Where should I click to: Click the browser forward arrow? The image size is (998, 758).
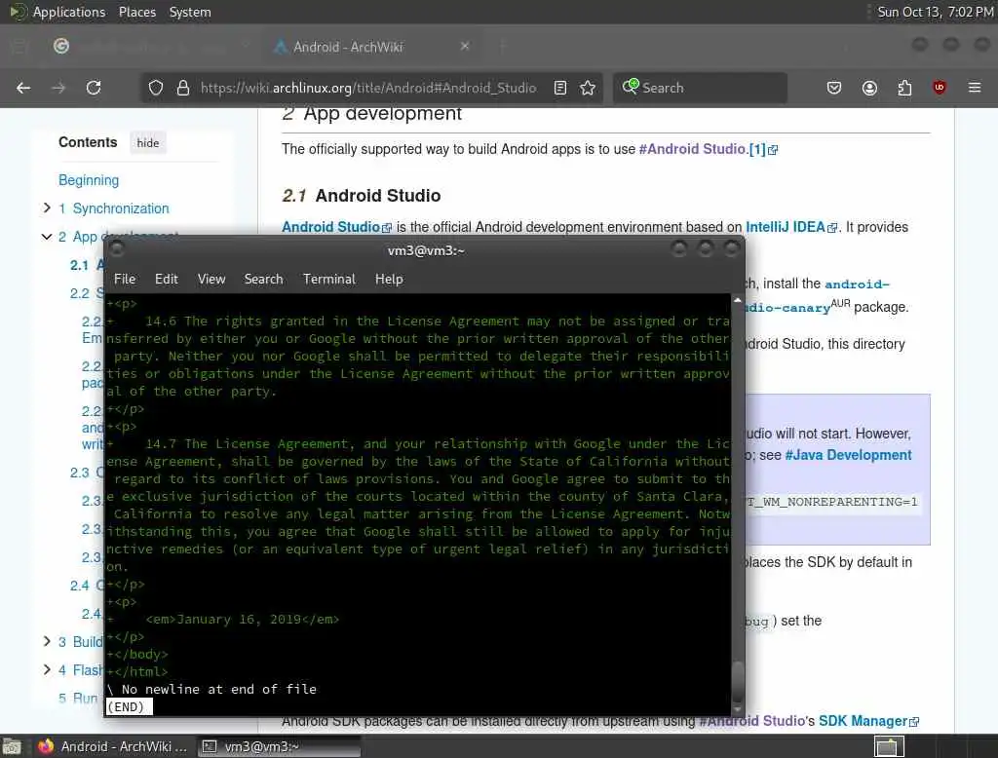point(58,88)
